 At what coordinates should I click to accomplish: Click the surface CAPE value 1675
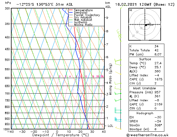pyautogui.click(x=158, y=79)
